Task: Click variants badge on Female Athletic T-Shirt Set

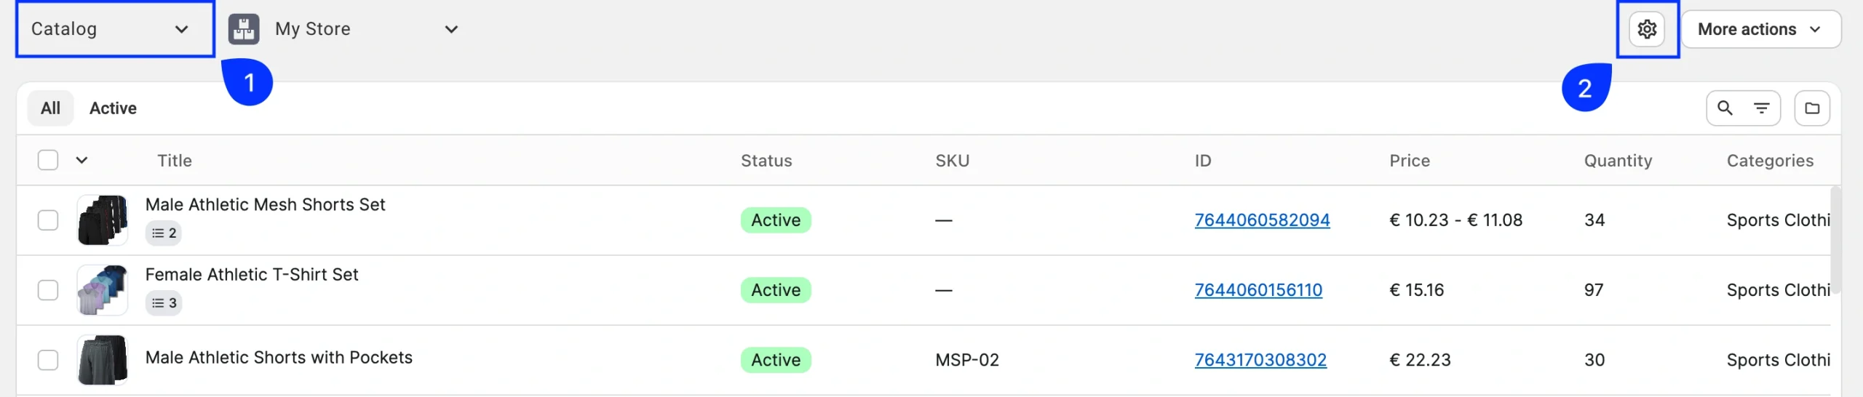Action: pos(164,303)
